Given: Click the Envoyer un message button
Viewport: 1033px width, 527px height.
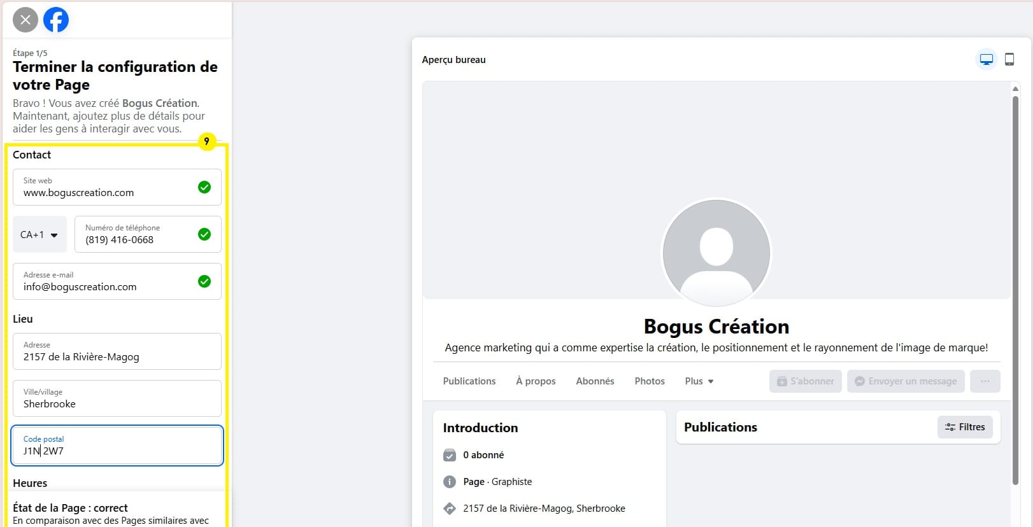Looking at the screenshot, I should coord(906,381).
